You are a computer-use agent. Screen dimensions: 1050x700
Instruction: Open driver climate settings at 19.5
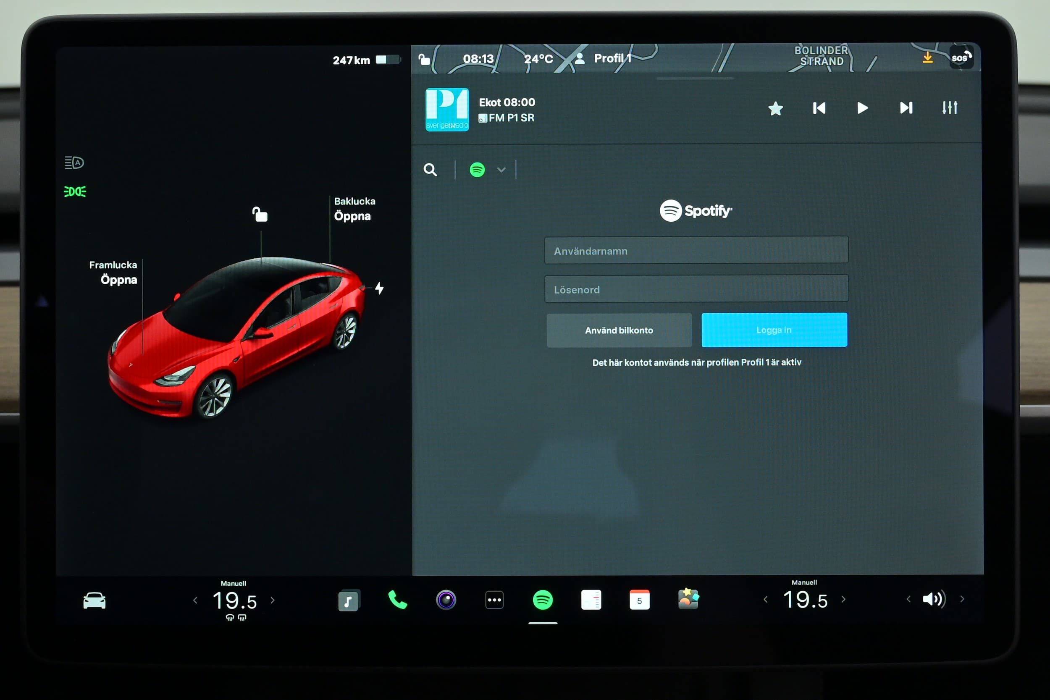pos(235,600)
